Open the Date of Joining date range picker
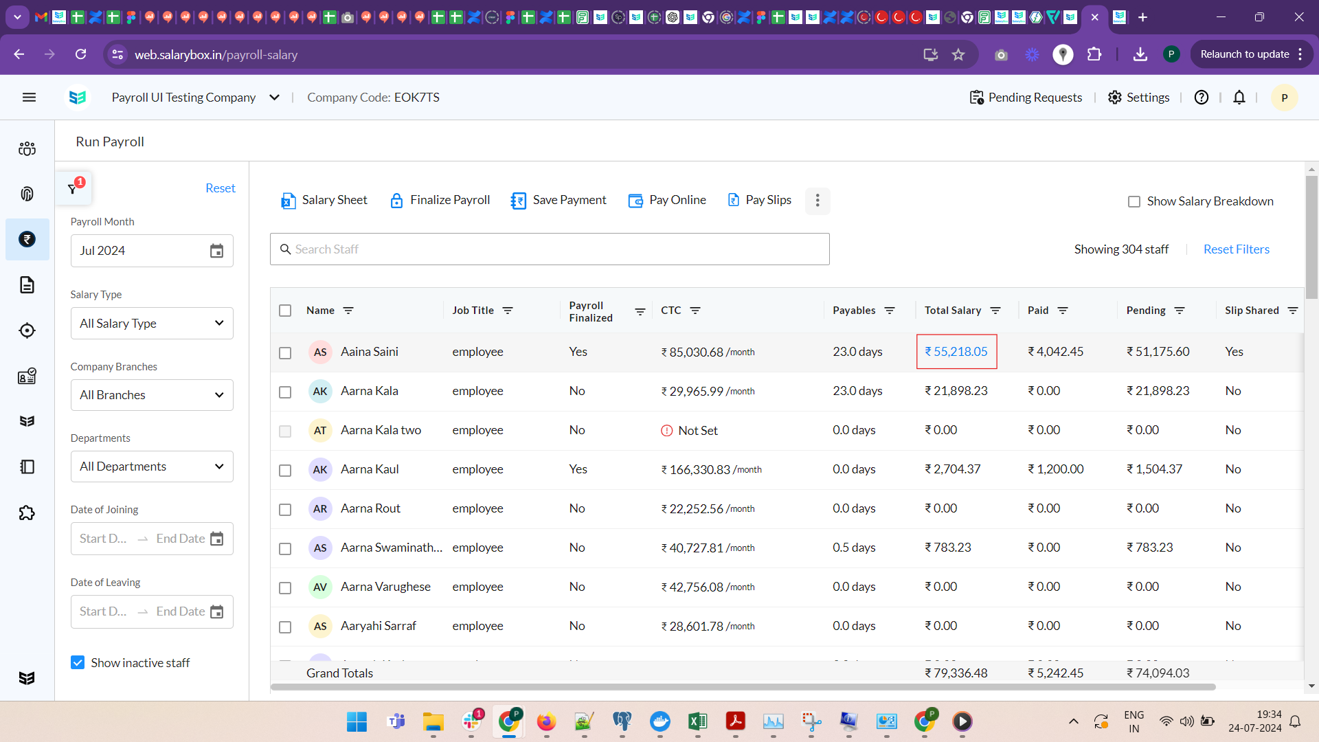 pos(152,539)
